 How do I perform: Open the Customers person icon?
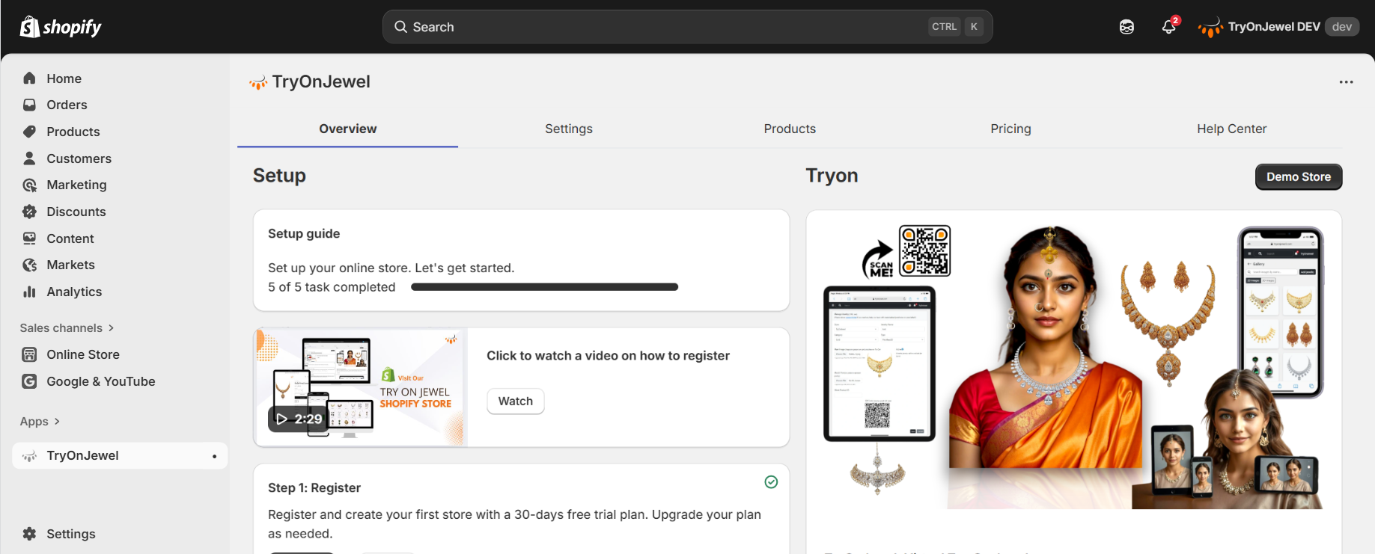coord(29,158)
